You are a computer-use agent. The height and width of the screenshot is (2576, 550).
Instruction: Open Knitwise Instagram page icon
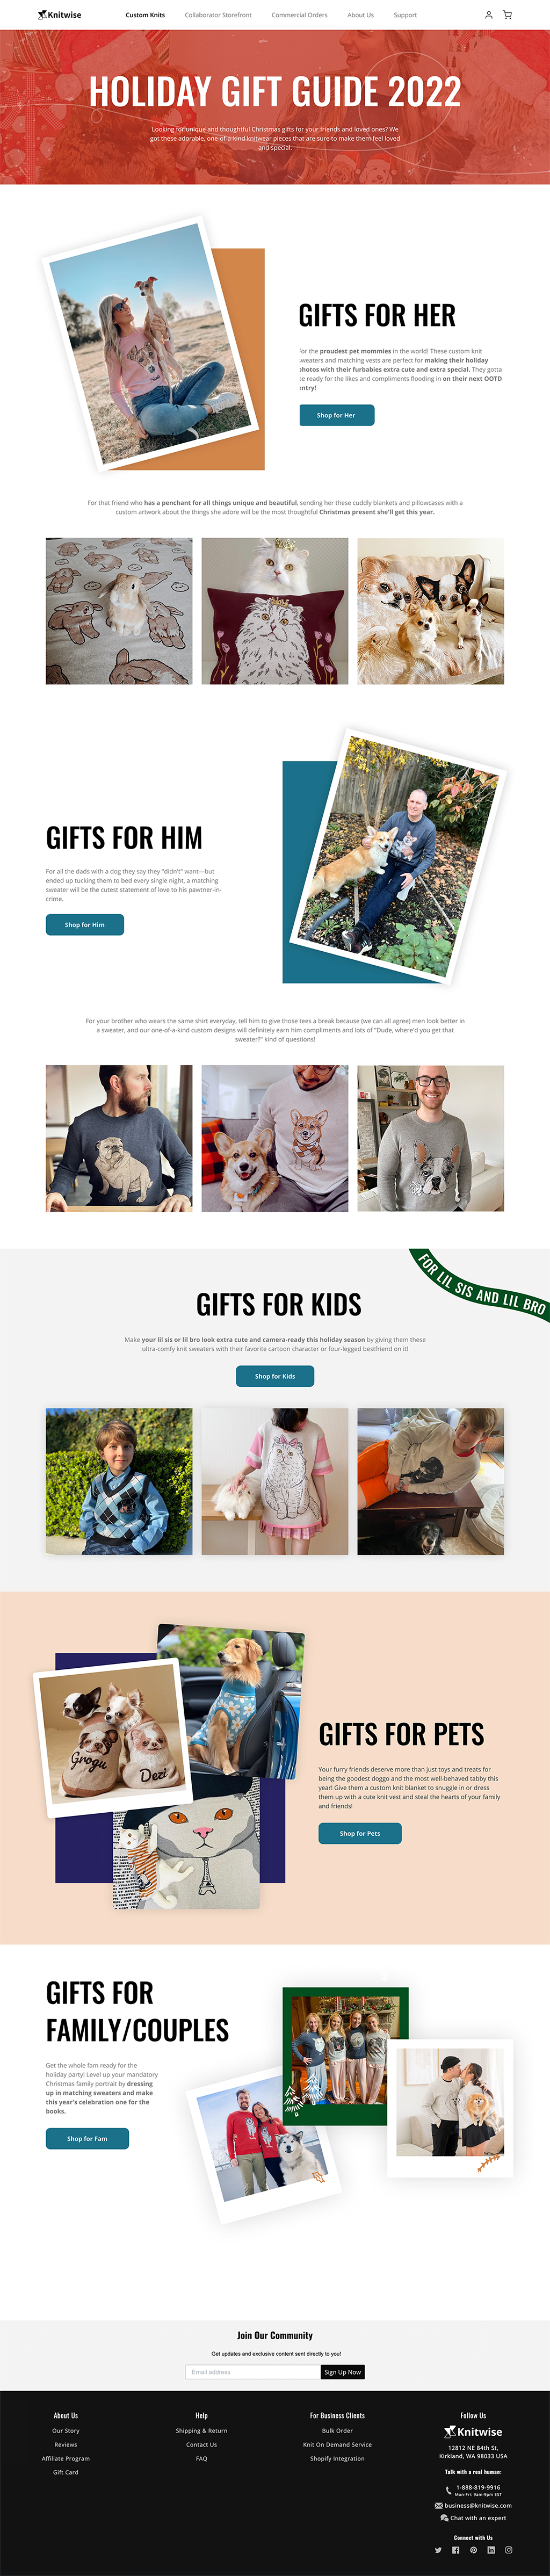pyautogui.click(x=509, y=2549)
